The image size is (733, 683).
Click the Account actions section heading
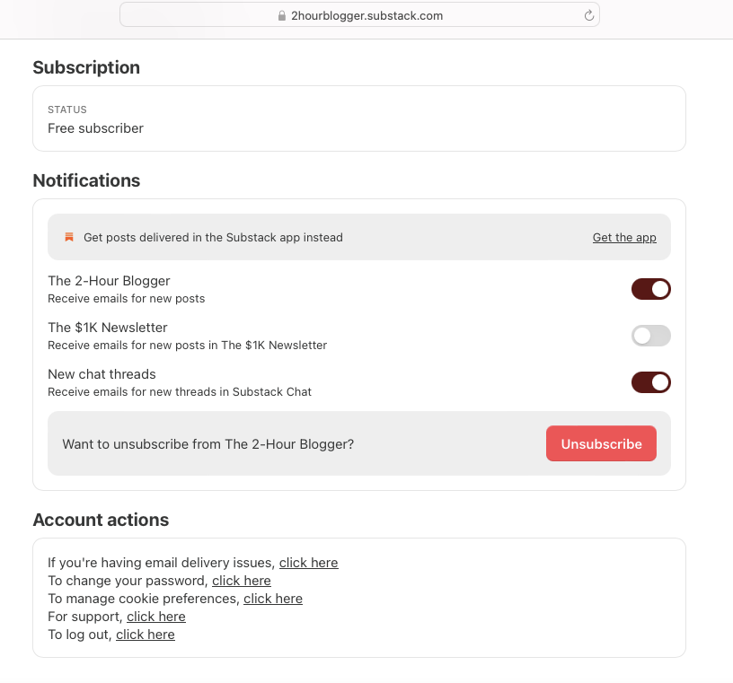[101, 520]
